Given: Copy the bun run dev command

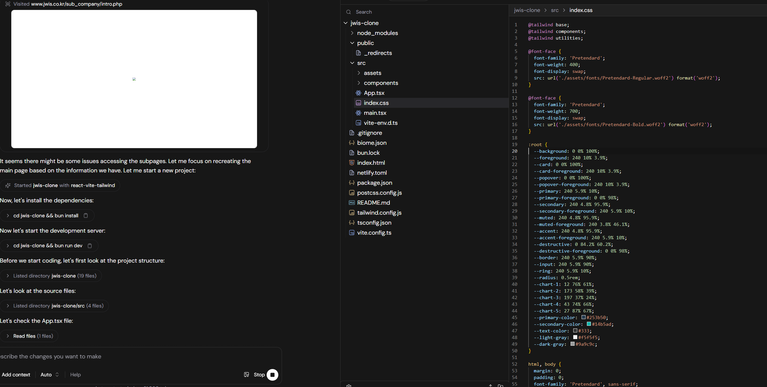Looking at the screenshot, I should point(90,246).
